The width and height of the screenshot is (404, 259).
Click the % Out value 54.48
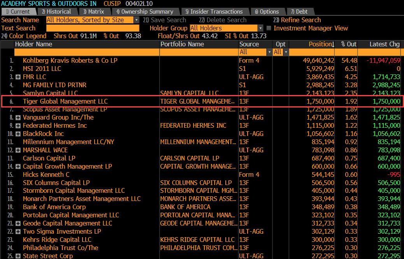pos(350,60)
